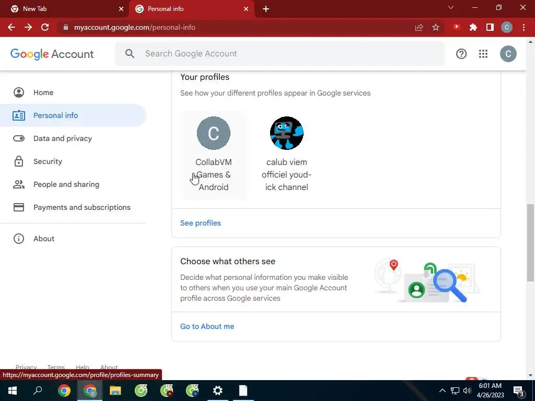Close the Personal info browser tab
The image size is (535, 401).
246,9
